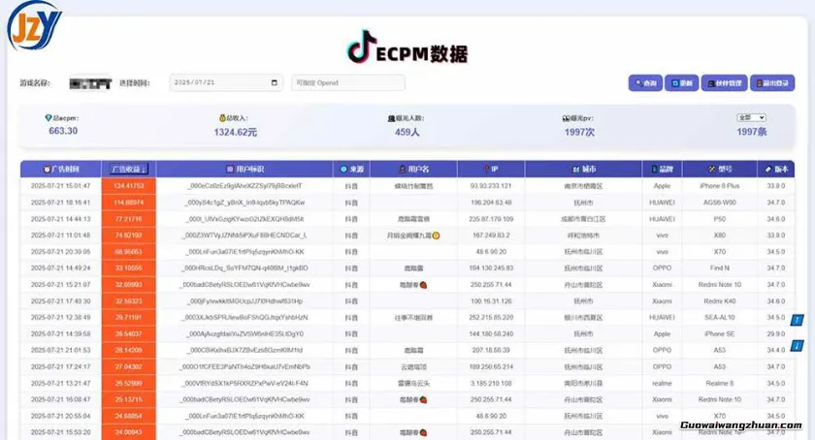Image resolution: width=815 pixels, height=440 pixels.
Task: Open the 伙伴管理 button
Action: tap(724, 83)
